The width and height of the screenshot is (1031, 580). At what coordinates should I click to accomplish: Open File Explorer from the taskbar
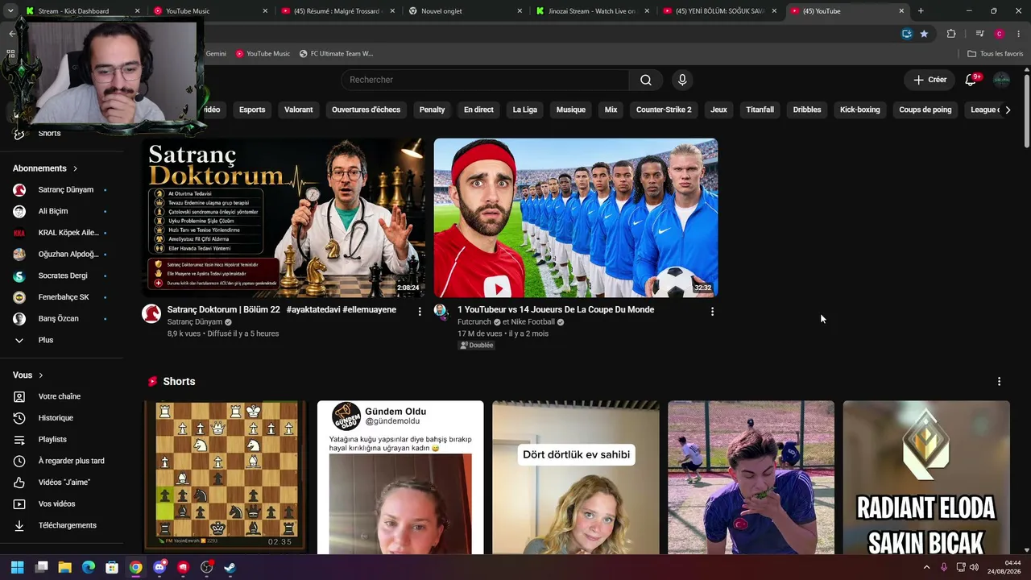[x=64, y=567]
